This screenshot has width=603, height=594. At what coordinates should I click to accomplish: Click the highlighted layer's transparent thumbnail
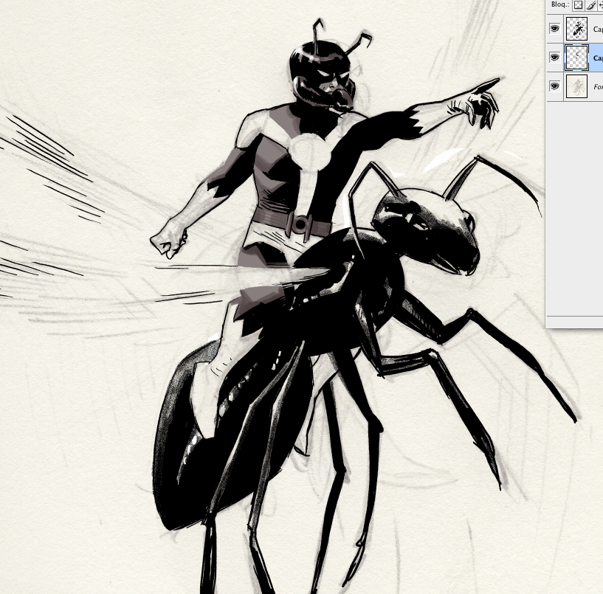pyautogui.click(x=577, y=58)
